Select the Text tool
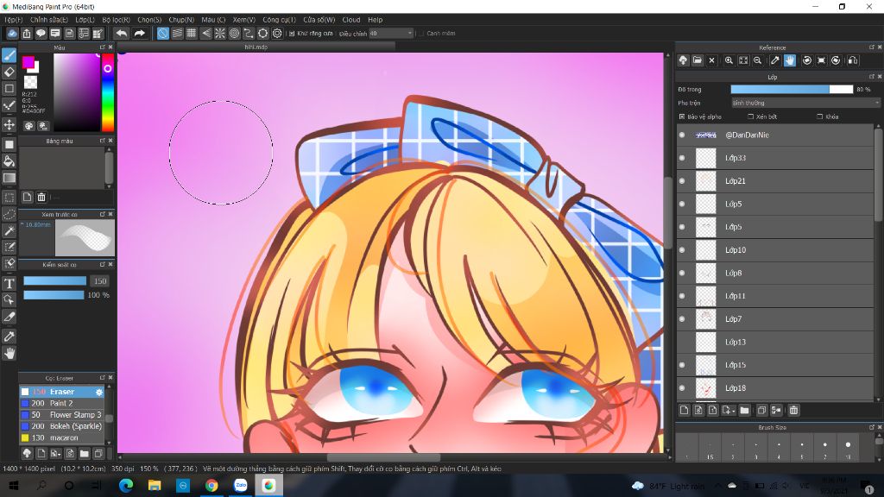This screenshot has height=497, width=884. click(9, 283)
